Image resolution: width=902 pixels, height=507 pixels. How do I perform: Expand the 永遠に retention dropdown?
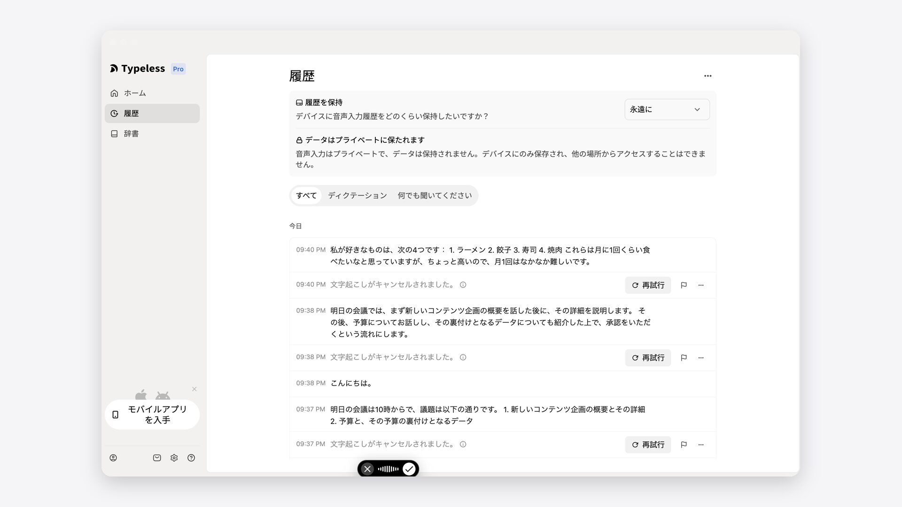click(667, 109)
